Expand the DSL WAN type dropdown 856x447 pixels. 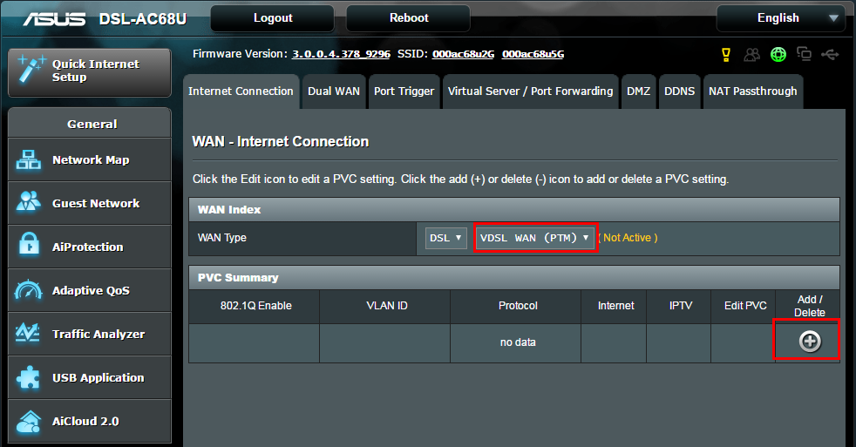[x=446, y=238]
